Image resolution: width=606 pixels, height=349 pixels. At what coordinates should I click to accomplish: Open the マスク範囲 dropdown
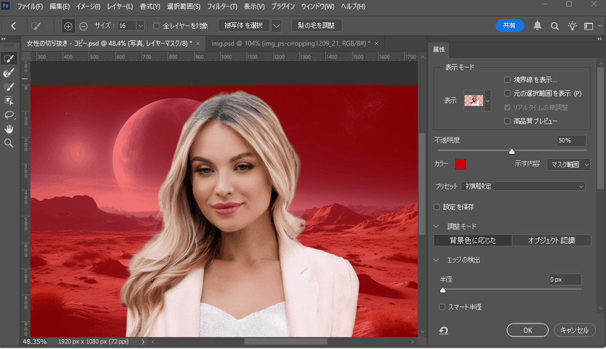click(568, 164)
